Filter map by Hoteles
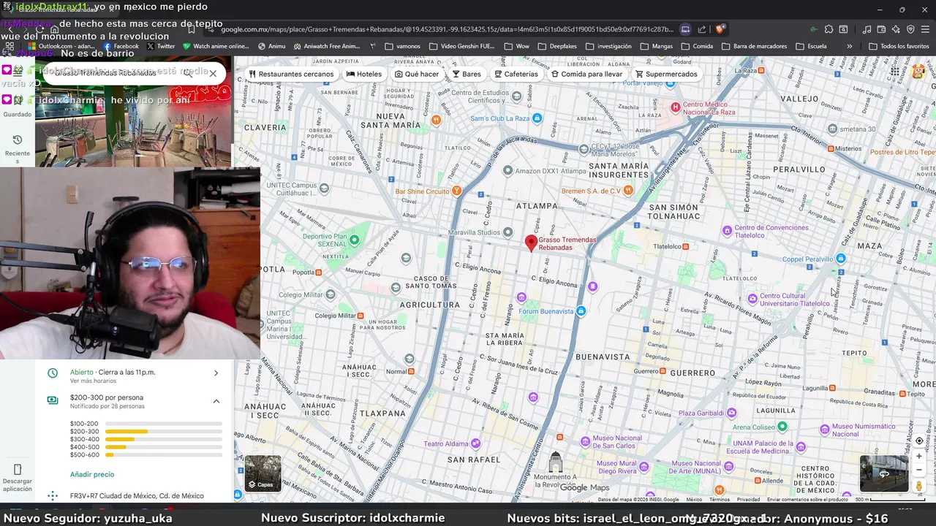Viewport: 936px width, 526px height. pyautogui.click(x=364, y=74)
